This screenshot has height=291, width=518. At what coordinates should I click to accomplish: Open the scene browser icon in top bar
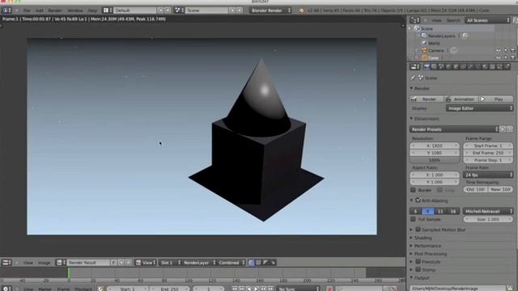click(x=179, y=11)
